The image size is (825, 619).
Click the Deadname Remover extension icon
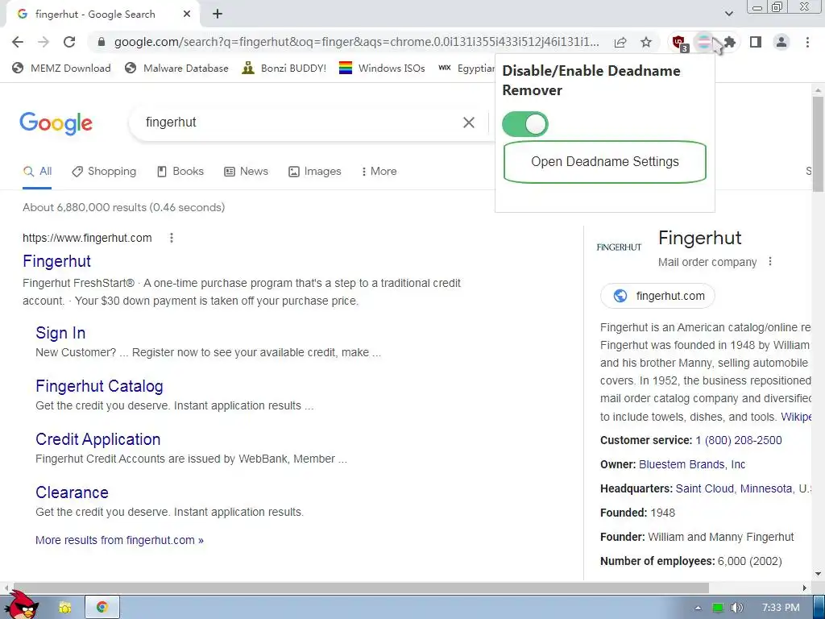(704, 42)
